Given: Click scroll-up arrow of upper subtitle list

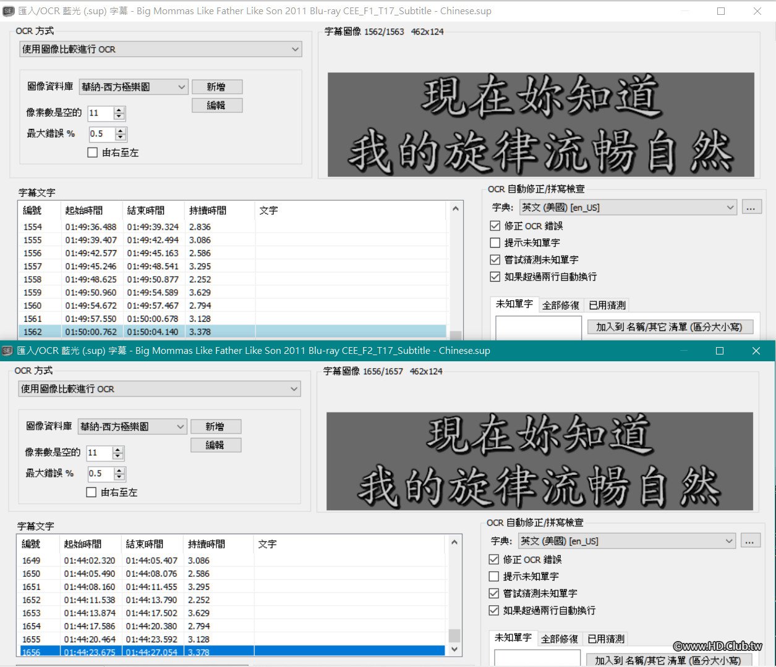Looking at the screenshot, I should pyautogui.click(x=456, y=209).
